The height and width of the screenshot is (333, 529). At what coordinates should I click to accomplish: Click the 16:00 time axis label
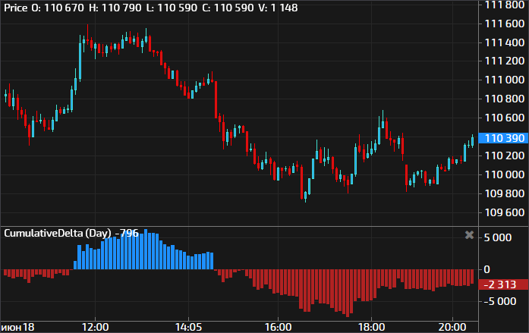click(x=279, y=326)
